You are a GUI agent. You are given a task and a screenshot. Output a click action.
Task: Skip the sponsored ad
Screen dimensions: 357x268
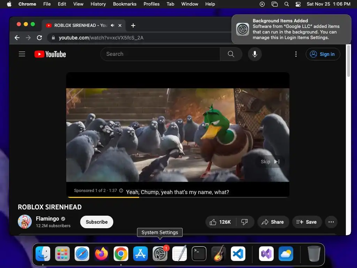click(x=270, y=162)
